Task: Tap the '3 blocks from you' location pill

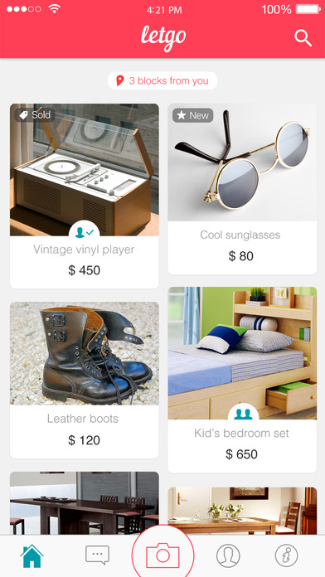Action: coord(162,80)
